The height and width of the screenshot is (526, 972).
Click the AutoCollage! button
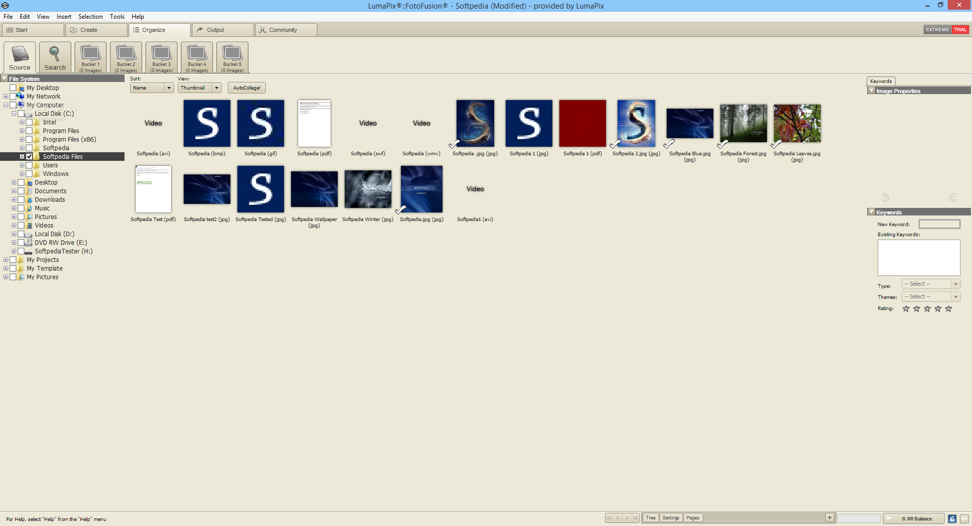click(x=247, y=88)
